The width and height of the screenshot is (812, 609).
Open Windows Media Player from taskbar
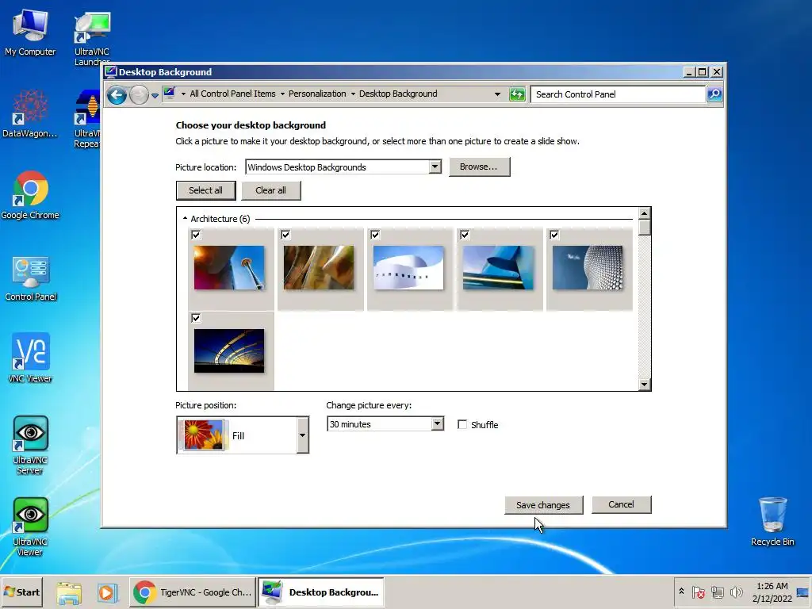[x=107, y=592]
